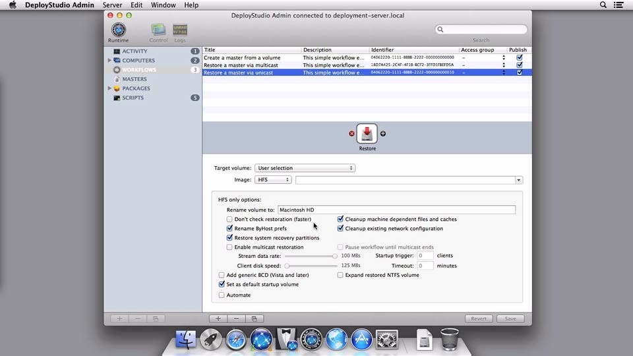This screenshot has width=633, height=356.
Task: Remove workflow with minus button
Action: (236, 319)
